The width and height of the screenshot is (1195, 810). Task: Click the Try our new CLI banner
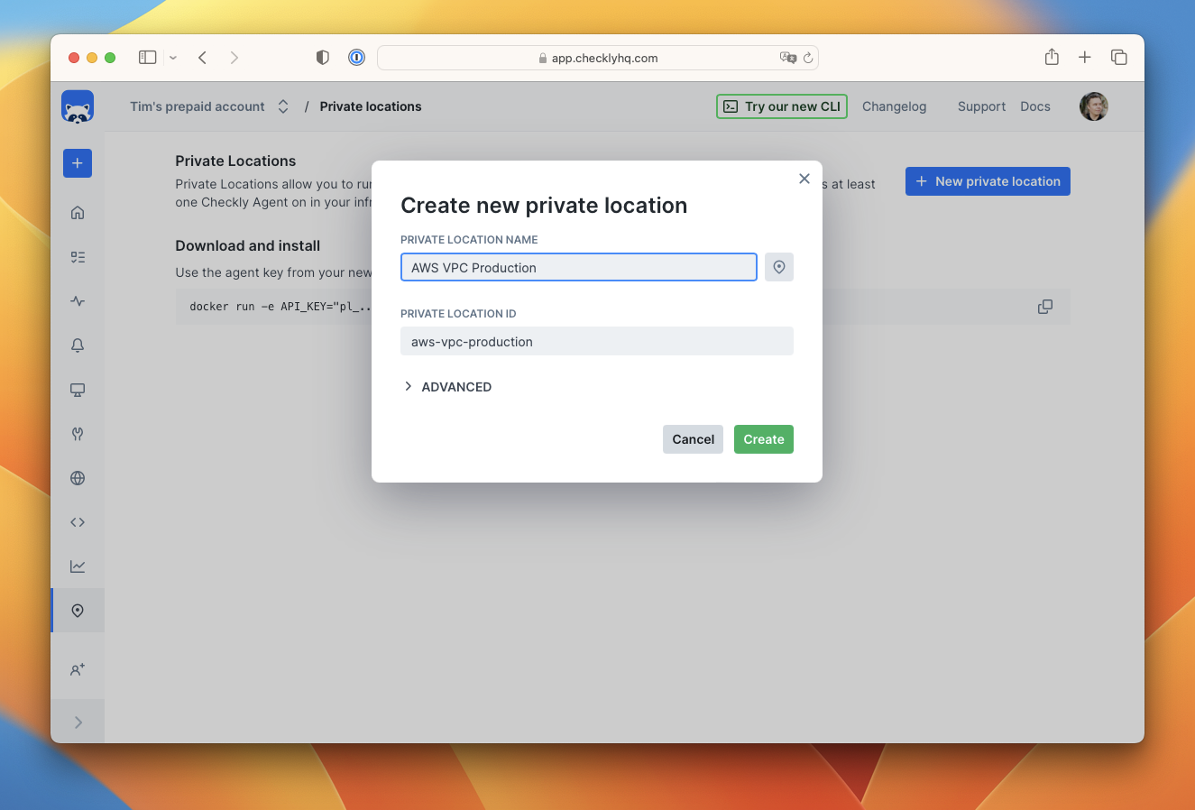[781, 106]
